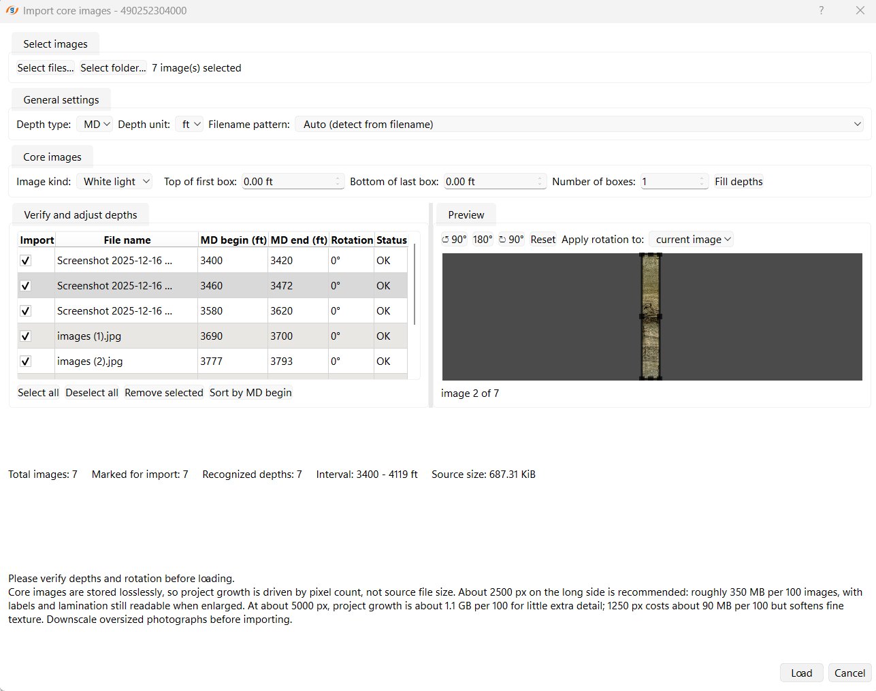Open the Depth unit dropdown
Screen dimensions: 876x691
189,125
